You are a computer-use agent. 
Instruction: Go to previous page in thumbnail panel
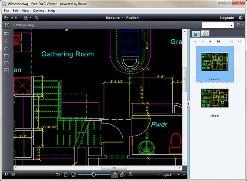coord(203,42)
